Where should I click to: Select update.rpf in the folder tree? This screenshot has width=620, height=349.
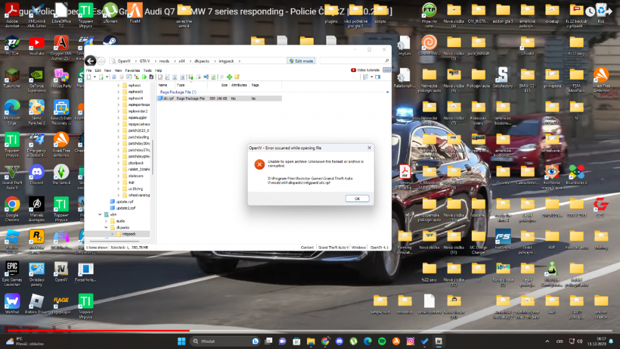pos(125,201)
